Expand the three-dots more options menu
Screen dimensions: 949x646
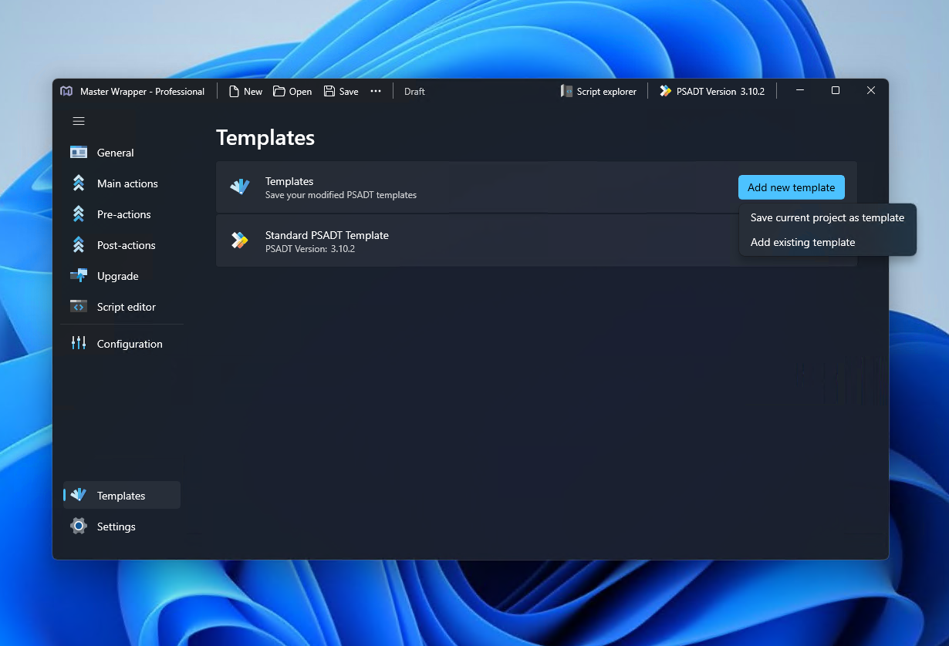376,91
